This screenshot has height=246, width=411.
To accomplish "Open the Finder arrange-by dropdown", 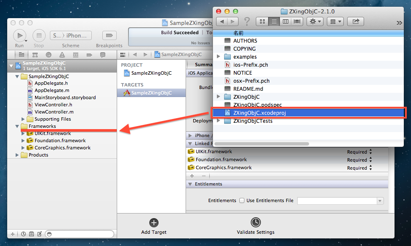I will (x=335, y=22).
